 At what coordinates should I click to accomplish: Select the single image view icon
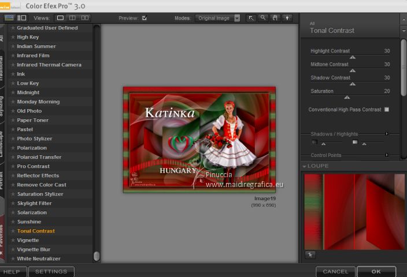[x=61, y=18]
